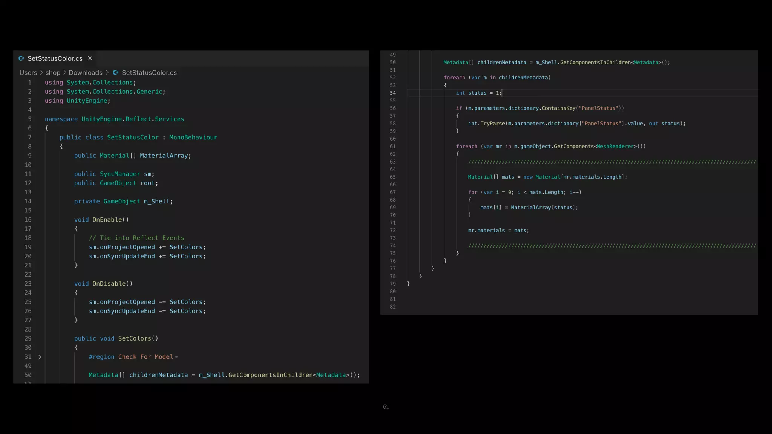Click 'Material[] mats = new Material' line
This screenshot has height=434, width=772.
pos(548,177)
